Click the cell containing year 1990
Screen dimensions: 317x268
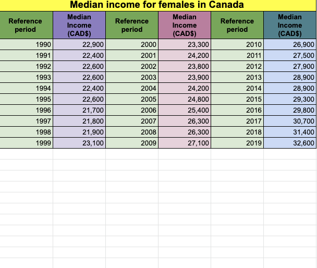tap(26, 44)
